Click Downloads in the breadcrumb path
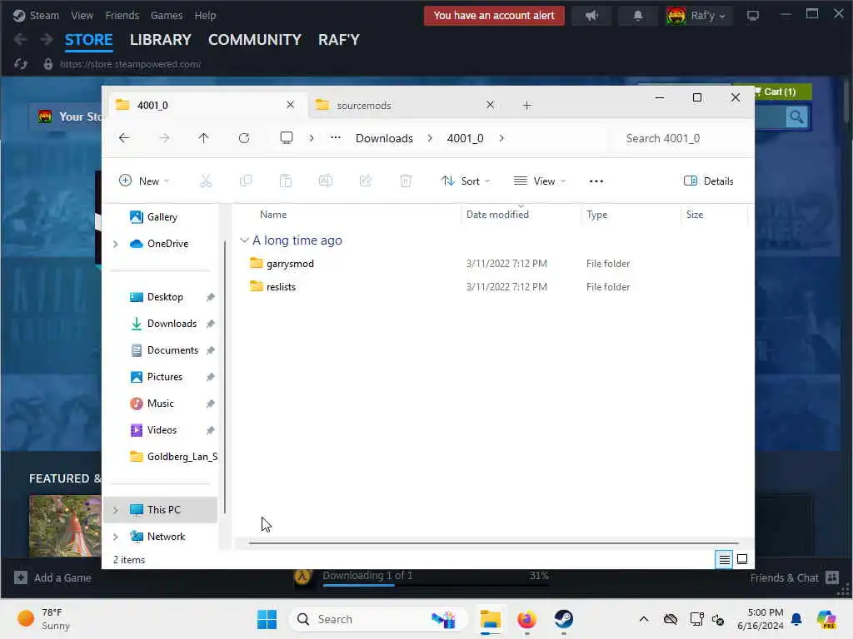Image resolution: width=853 pixels, height=639 pixels. click(384, 138)
